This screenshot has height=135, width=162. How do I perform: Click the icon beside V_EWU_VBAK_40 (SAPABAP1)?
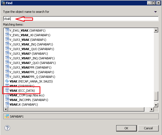click(x=7, y=35)
